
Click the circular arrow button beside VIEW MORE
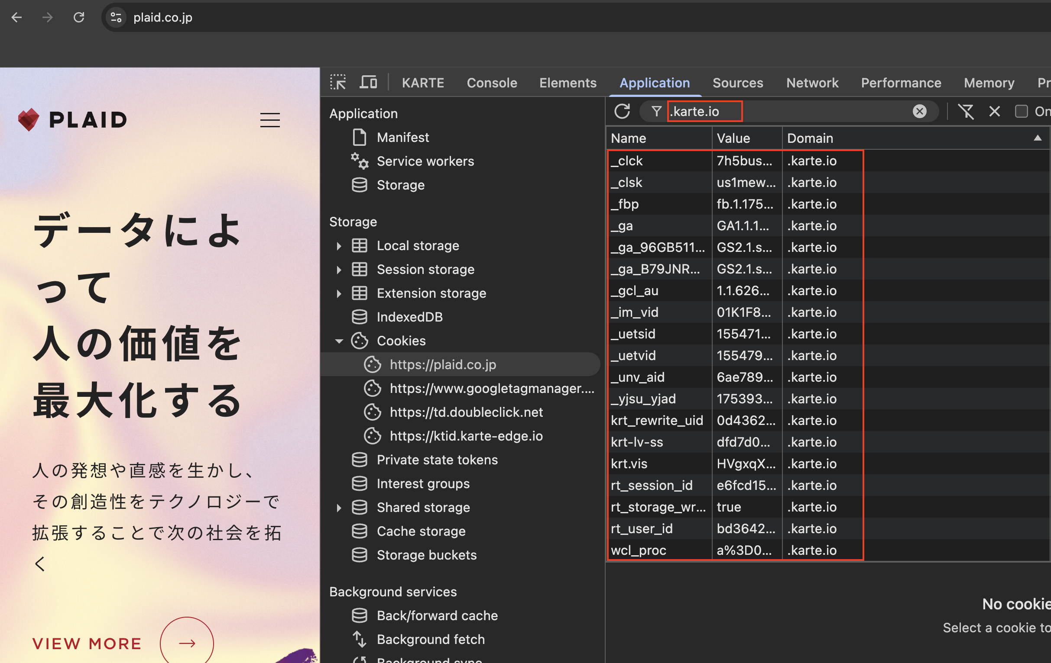point(187,643)
